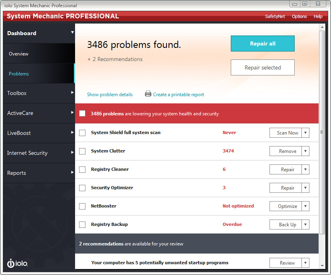Click the scrollbar up arrow
Viewport: 331px width, 275px height.
click(322, 27)
